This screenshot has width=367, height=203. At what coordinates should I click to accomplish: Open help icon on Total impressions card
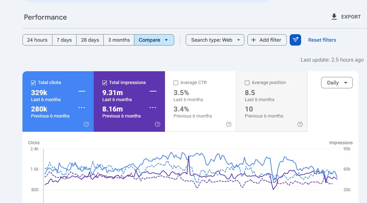click(x=157, y=124)
